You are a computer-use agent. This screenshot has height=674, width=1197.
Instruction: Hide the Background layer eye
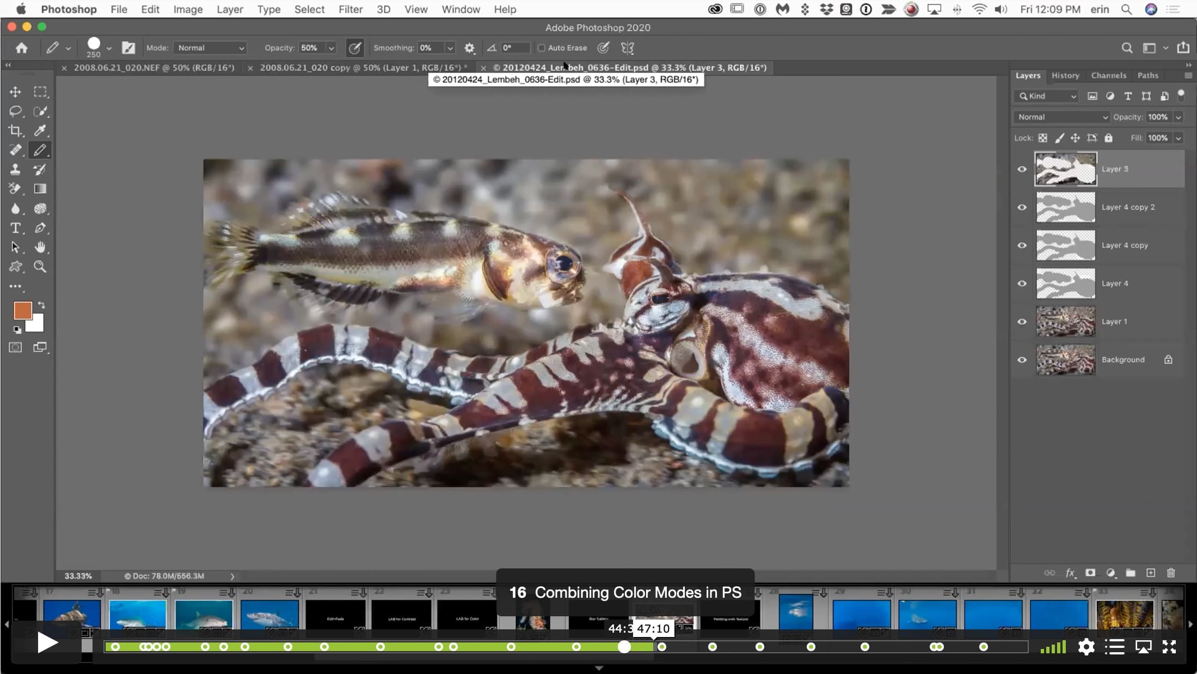tap(1022, 360)
